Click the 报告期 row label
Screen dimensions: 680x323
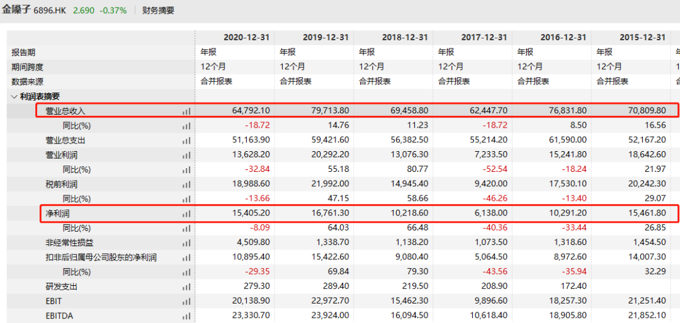[23, 52]
